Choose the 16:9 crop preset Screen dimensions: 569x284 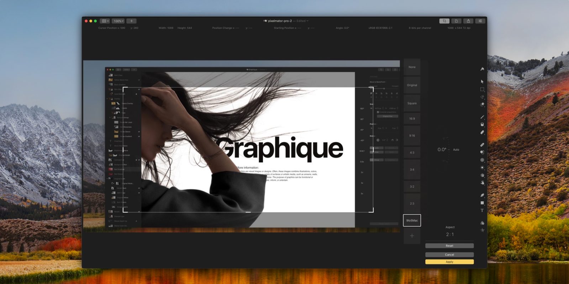tap(412, 119)
